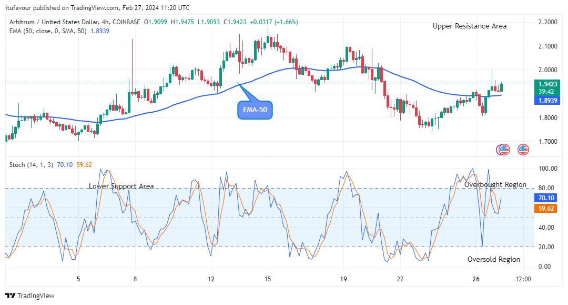Image resolution: width=568 pixels, height=305 pixels.
Task: Click the close value C1.9423 in header
Action: [x=235, y=22]
